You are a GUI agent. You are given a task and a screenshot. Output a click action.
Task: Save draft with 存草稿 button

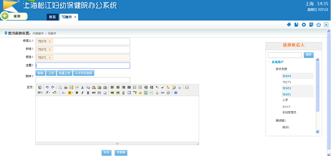(121, 153)
